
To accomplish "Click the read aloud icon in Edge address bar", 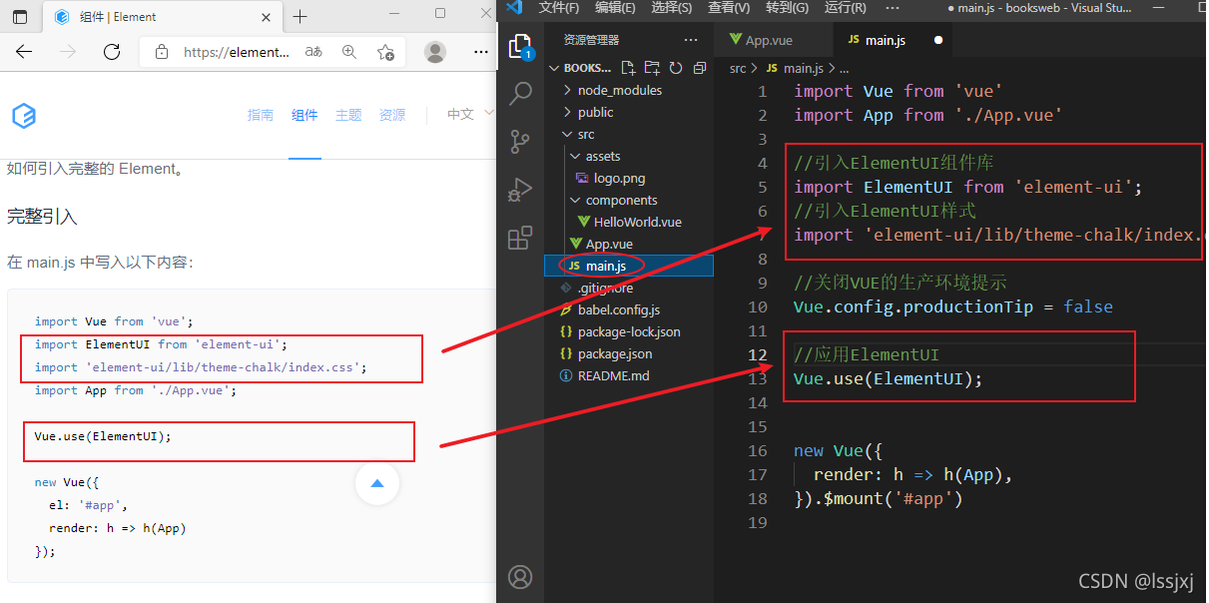I will [313, 52].
